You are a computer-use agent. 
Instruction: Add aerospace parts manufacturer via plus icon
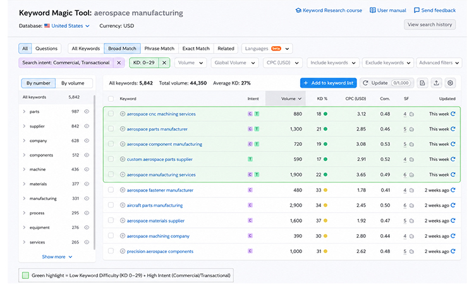[123, 129]
